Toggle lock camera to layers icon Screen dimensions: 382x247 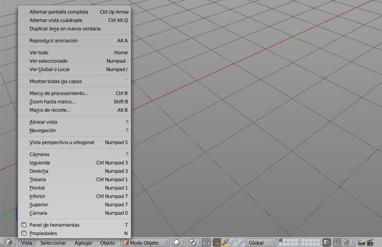click(x=327, y=243)
